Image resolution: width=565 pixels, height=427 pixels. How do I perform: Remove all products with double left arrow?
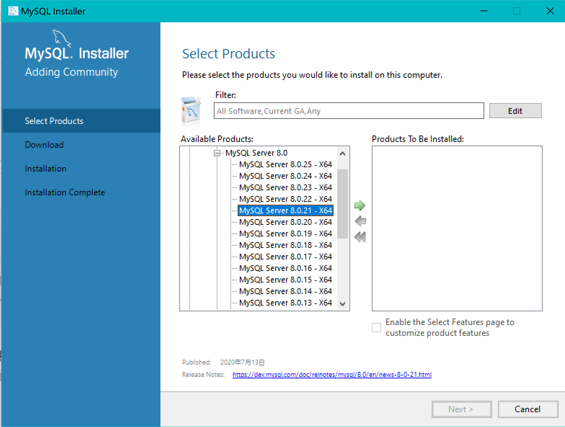360,237
